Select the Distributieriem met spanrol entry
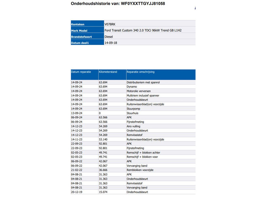Screen dimensions: 262x197 (x=143, y=82)
